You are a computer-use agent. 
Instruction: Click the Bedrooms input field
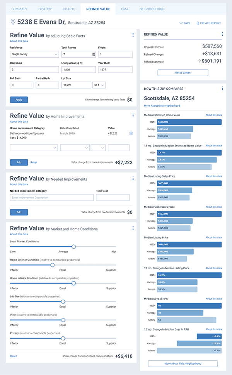tap(34, 70)
